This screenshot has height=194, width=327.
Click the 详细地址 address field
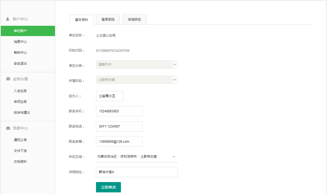coord(137,172)
